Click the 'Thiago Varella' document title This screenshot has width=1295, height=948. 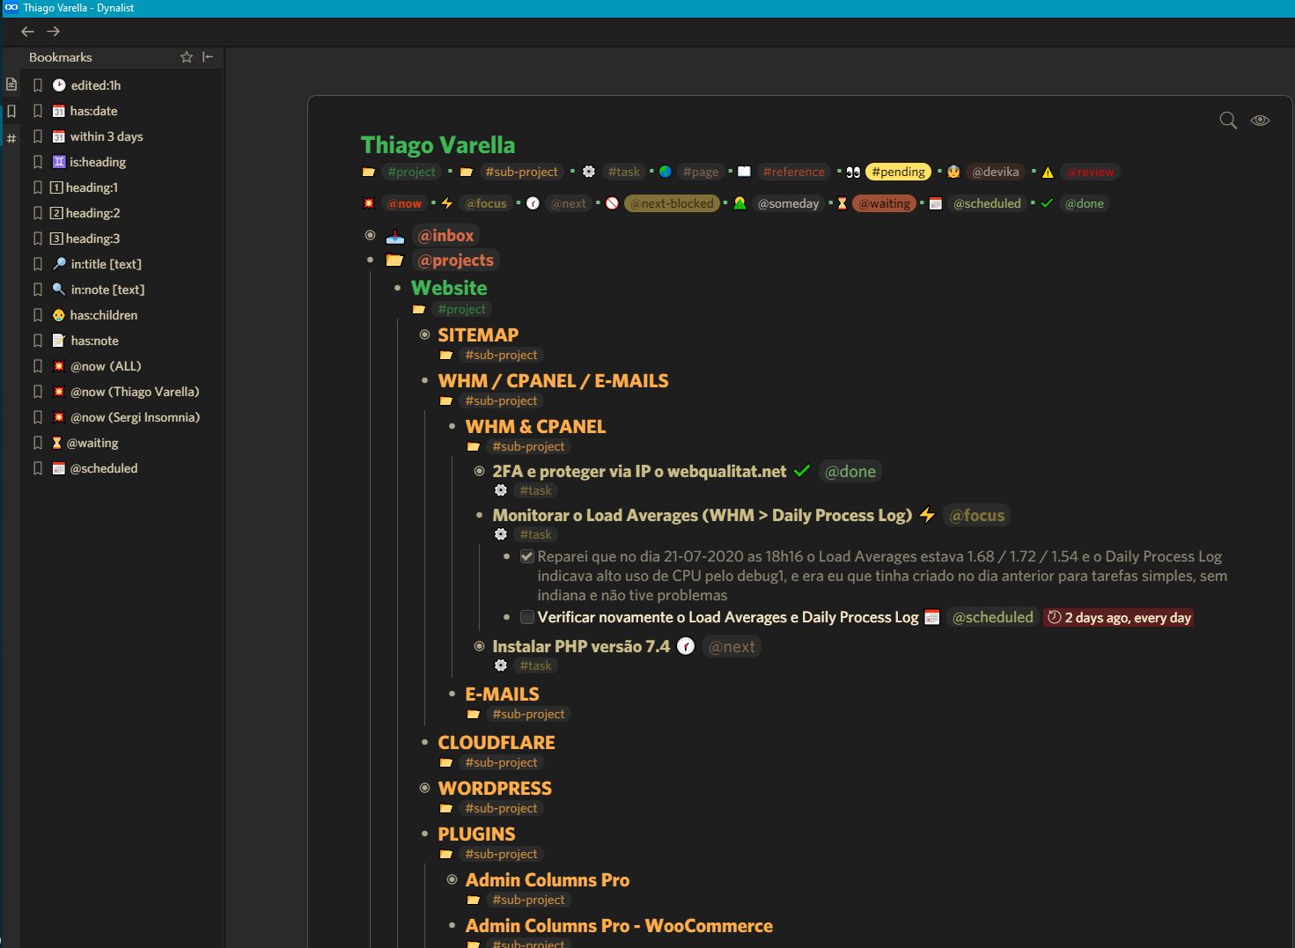point(438,145)
